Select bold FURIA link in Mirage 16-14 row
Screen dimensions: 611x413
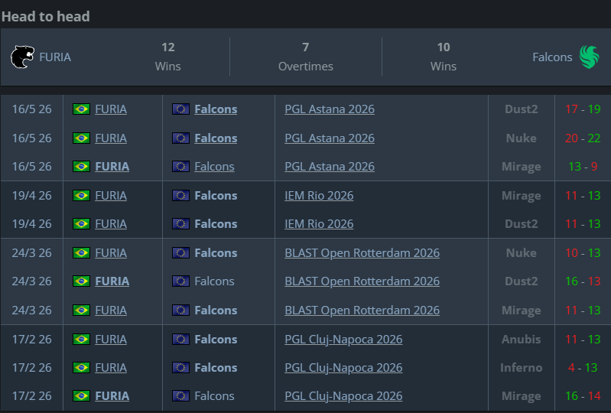tap(112, 396)
